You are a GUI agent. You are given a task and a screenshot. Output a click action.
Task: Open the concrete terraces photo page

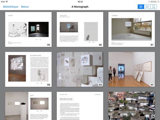[x=132, y=106]
